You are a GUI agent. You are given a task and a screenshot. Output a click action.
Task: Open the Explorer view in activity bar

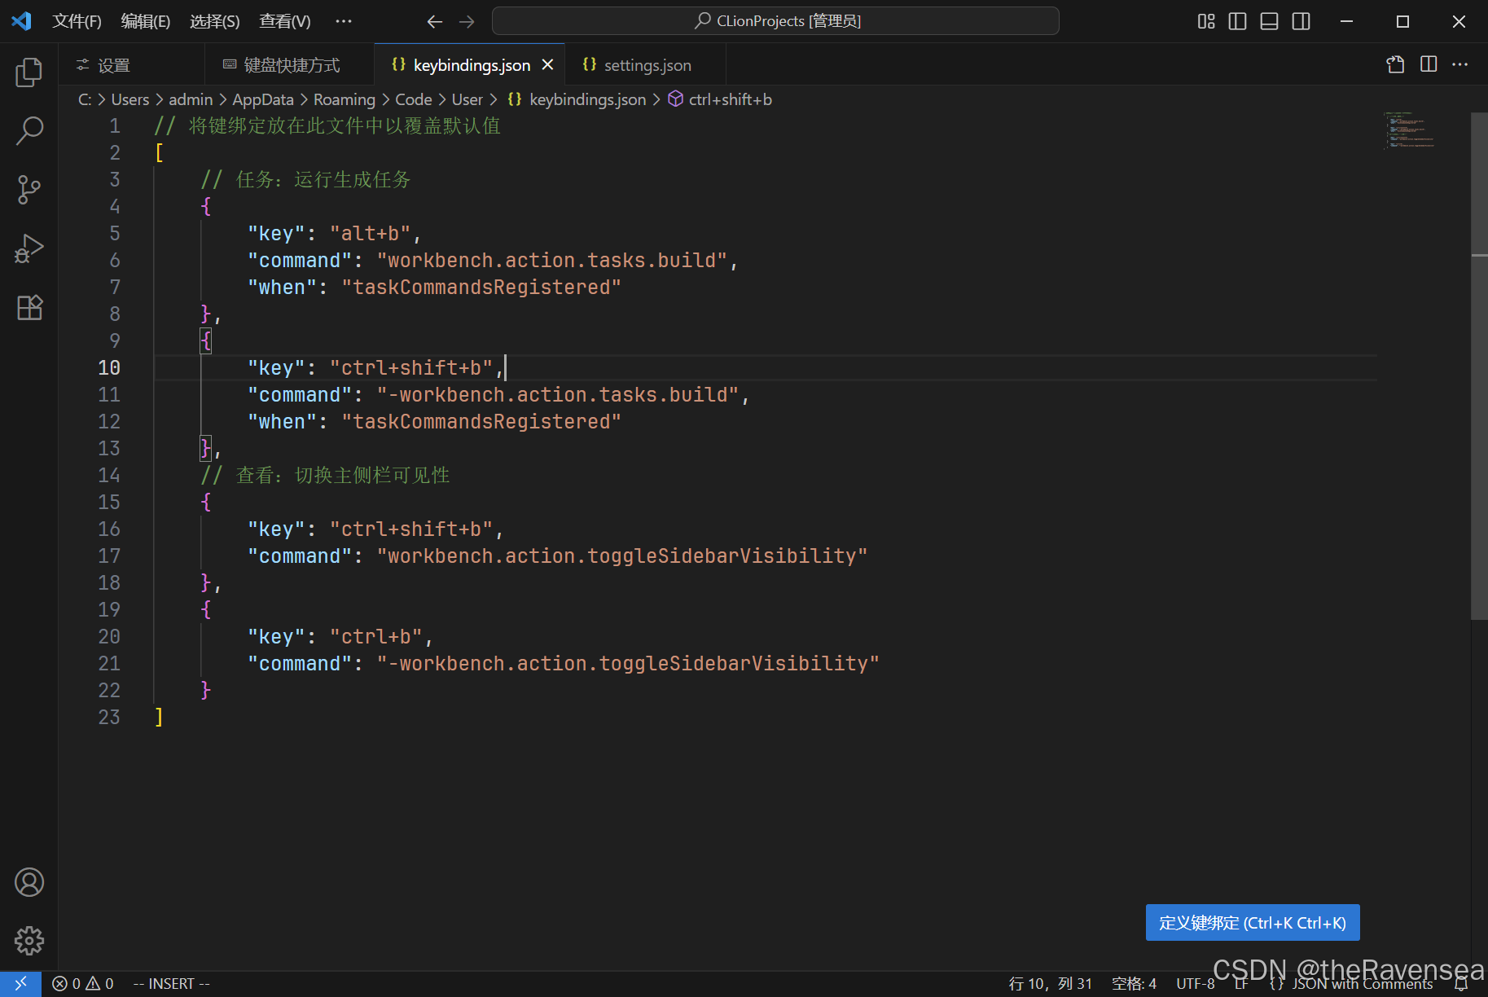(29, 72)
